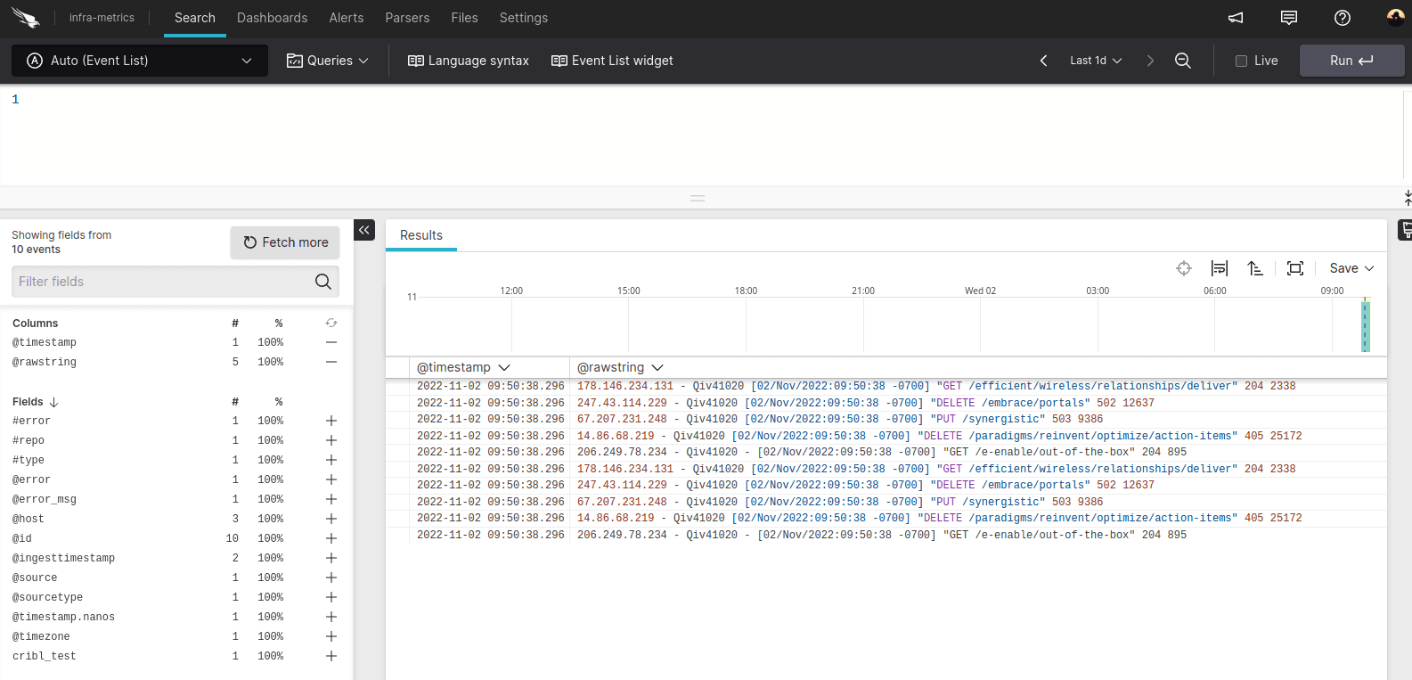
Task: Click the reset columns refresh icon
Action: 331,324
